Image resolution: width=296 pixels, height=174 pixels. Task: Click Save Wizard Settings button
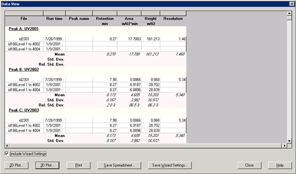[x=170, y=165]
